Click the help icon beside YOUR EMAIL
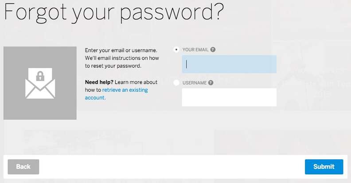351x183 pixels. 213,50
